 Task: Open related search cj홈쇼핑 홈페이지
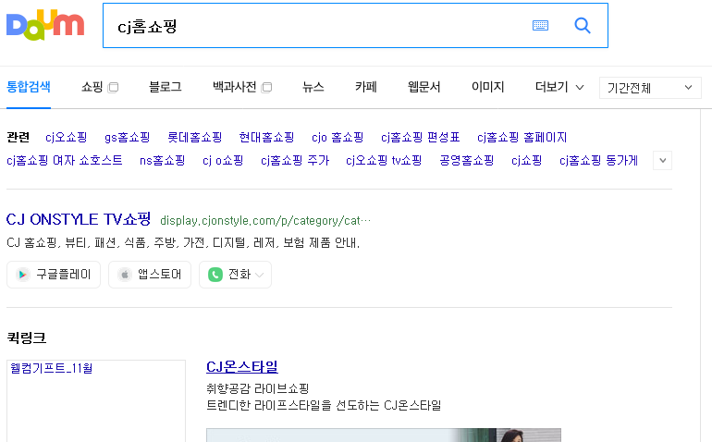pyautogui.click(x=522, y=137)
